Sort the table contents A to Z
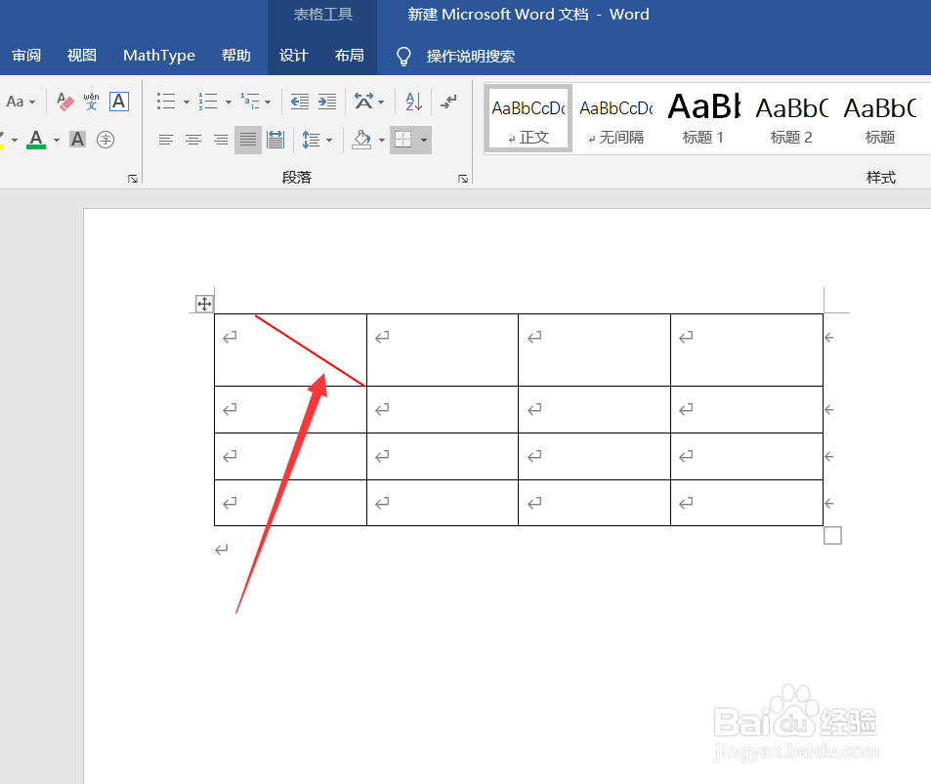 click(x=414, y=102)
